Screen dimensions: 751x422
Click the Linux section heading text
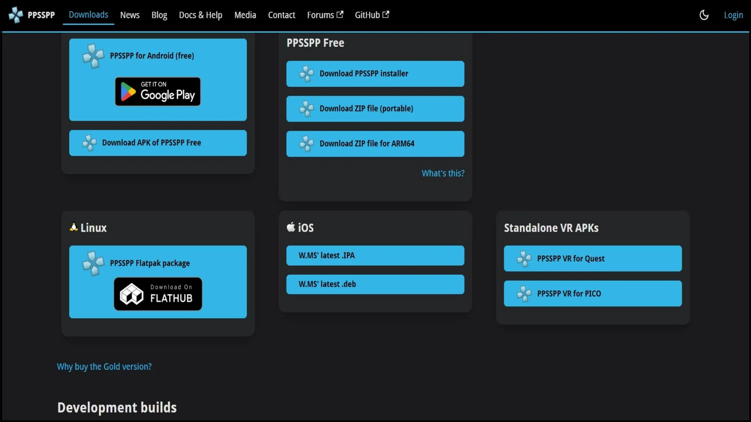click(x=93, y=228)
